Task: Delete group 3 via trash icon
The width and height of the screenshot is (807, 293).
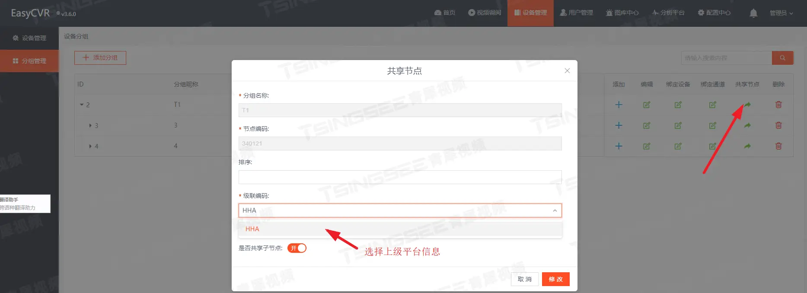Action: (x=778, y=125)
